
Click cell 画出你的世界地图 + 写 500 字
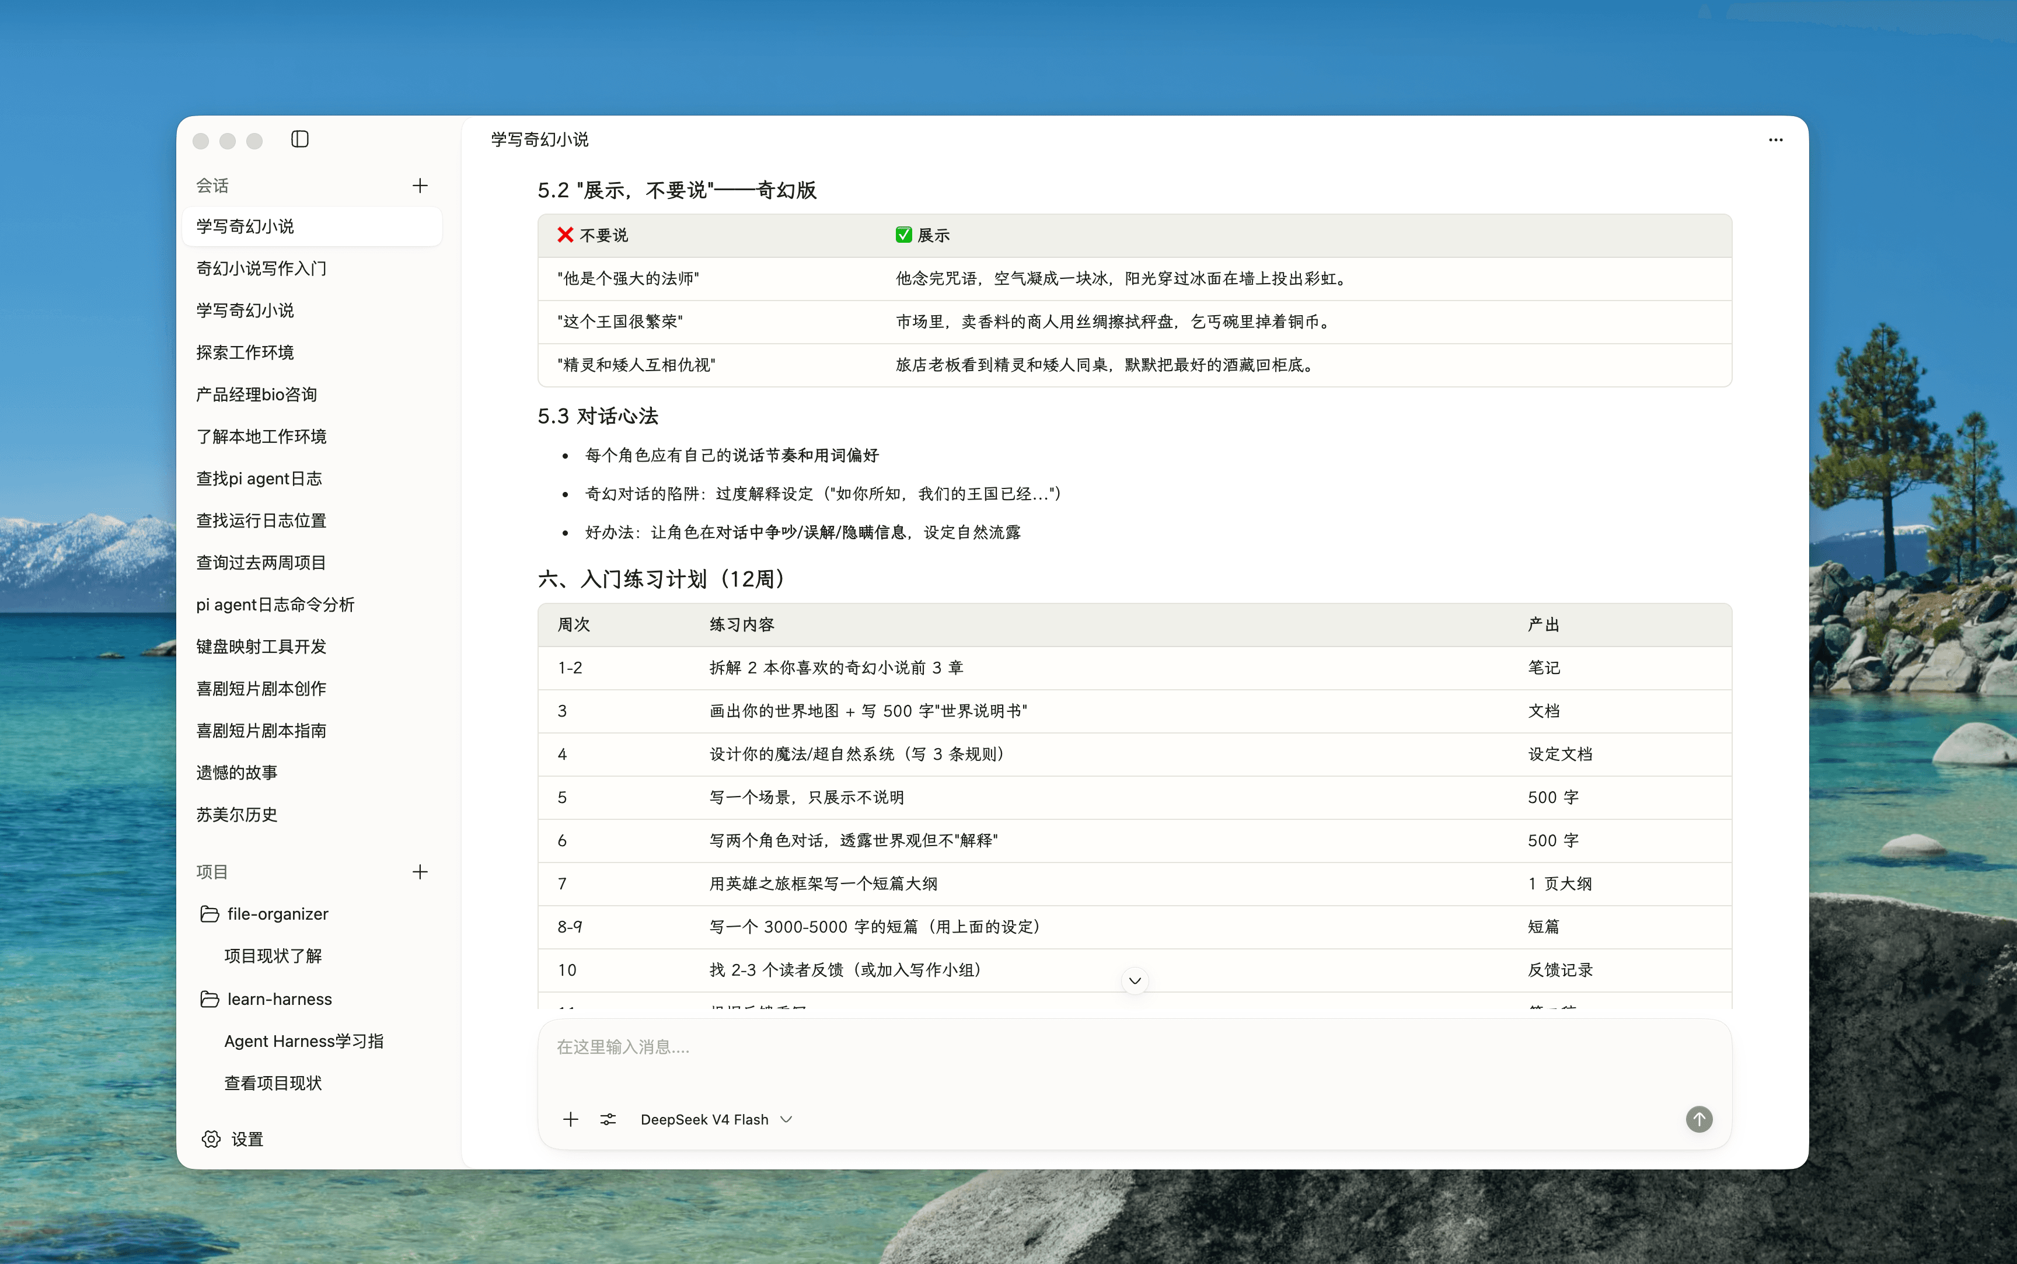(x=868, y=711)
